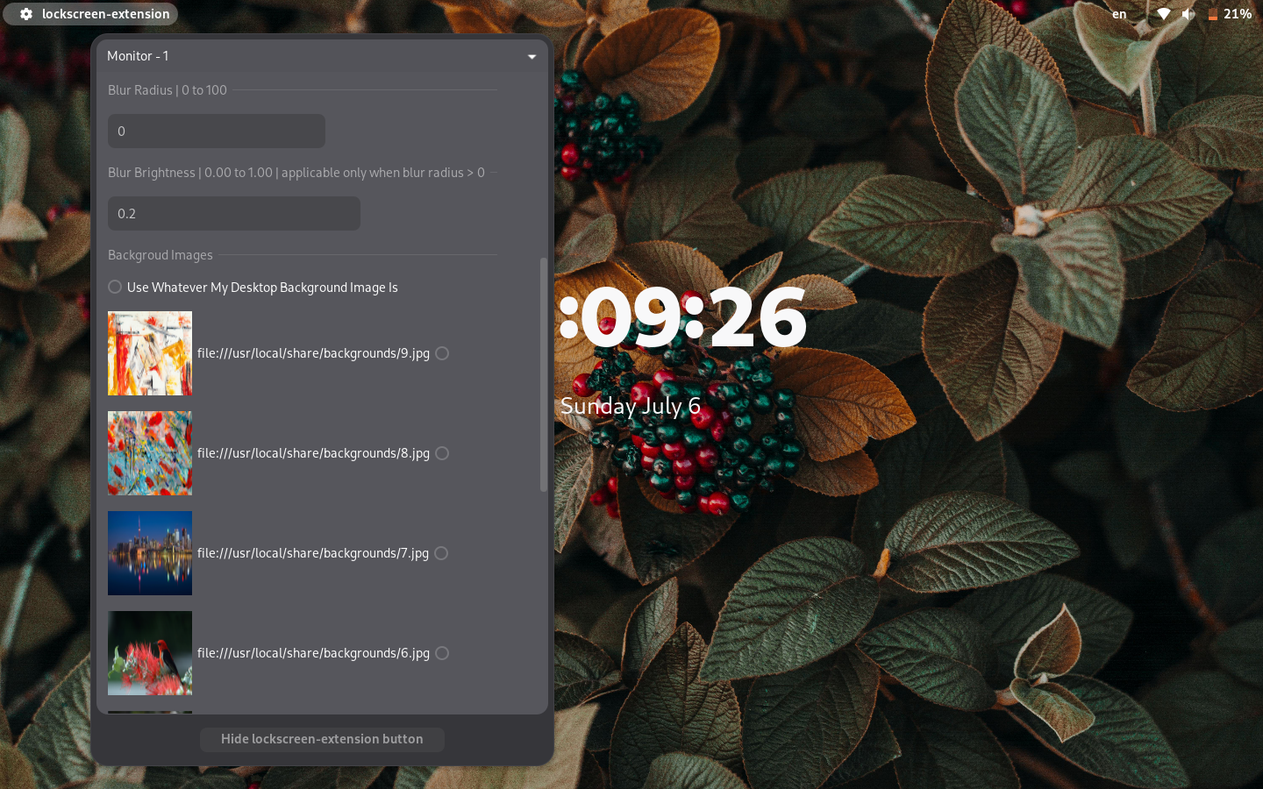Click the Blur Radius | 0 to 100 label
Image resolution: width=1263 pixels, height=789 pixels.
coord(168,90)
